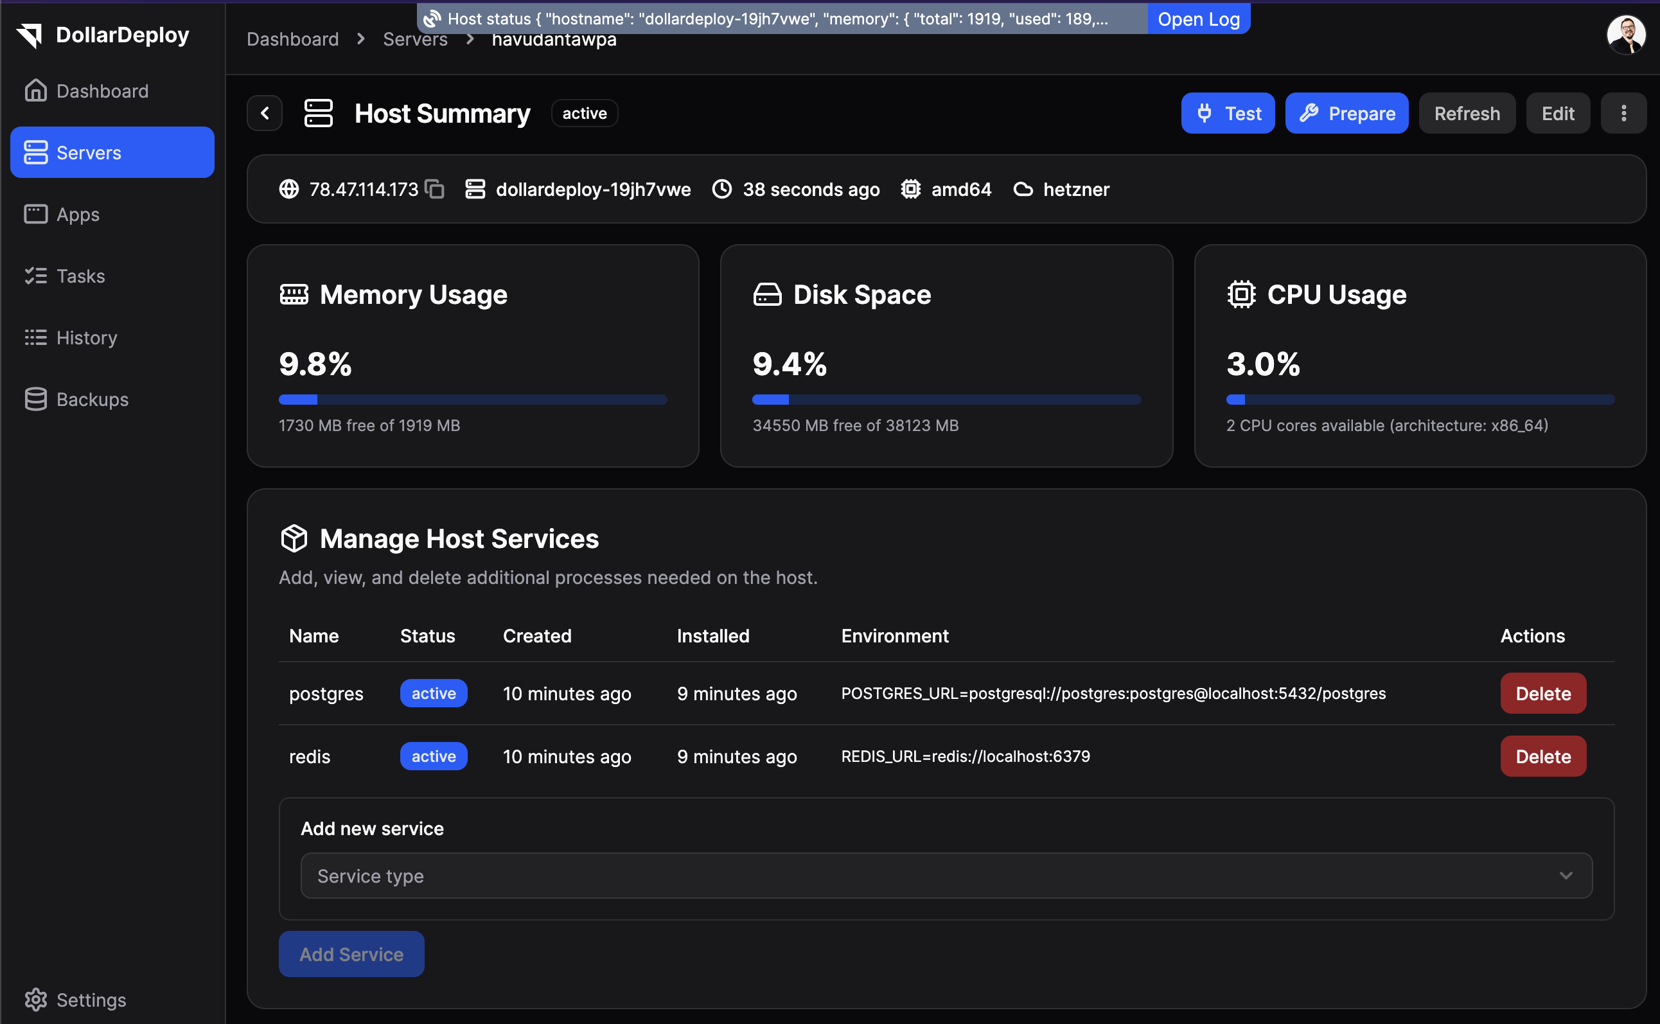Viewport: 1660px width, 1024px height.
Task: Open the Apps section in sidebar
Action: (78, 215)
